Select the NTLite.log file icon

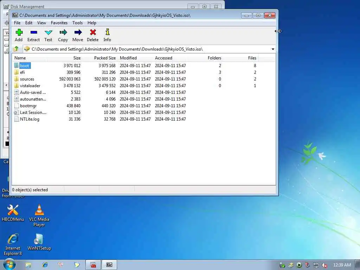click(16, 119)
